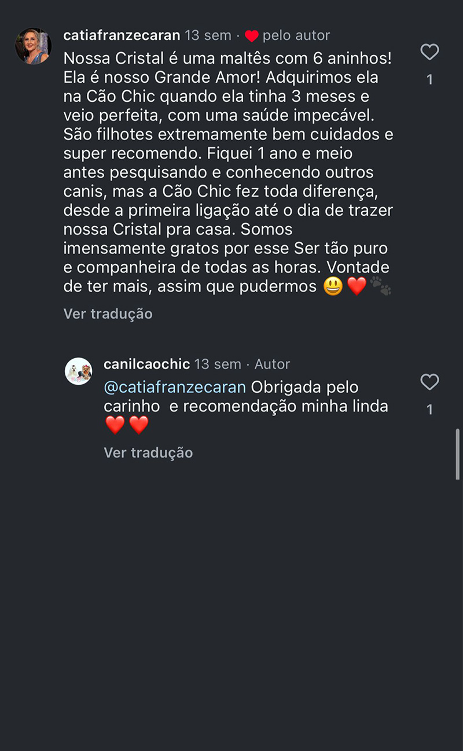
Task: Like canilcaochic's reply with the heart
Action: coord(429,382)
